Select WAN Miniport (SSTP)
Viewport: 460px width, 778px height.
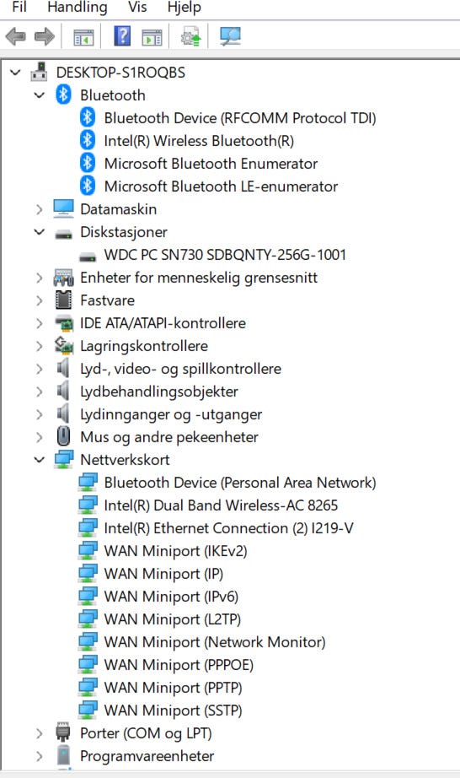173,710
